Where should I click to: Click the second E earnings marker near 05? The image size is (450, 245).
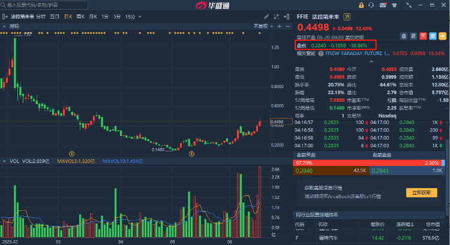(x=191, y=154)
